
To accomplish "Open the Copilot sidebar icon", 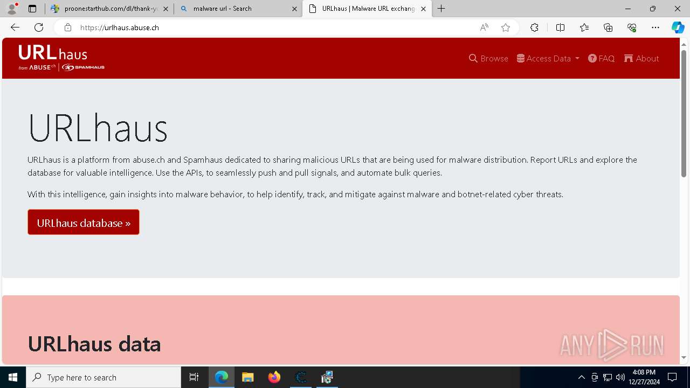I will tap(678, 27).
